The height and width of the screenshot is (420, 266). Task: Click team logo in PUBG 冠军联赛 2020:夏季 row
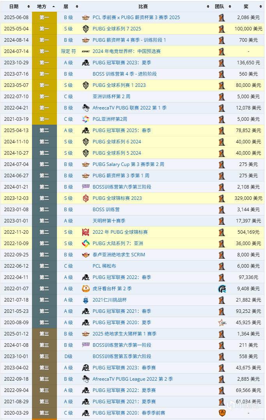(x=222, y=323)
